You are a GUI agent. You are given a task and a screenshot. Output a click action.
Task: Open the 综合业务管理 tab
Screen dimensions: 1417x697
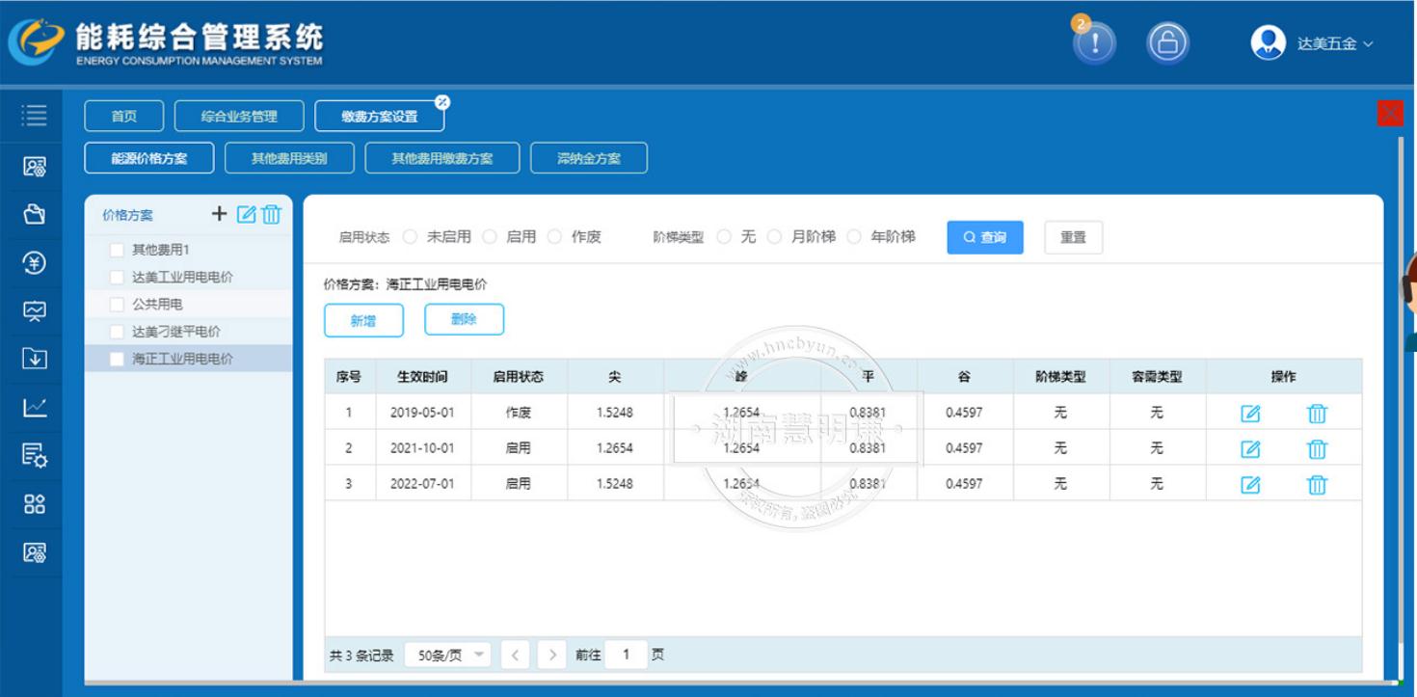coord(239,117)
